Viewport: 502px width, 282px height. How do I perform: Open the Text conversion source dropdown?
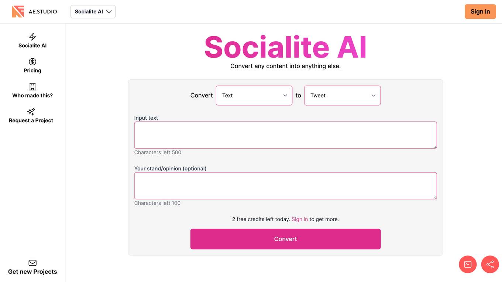254,95
